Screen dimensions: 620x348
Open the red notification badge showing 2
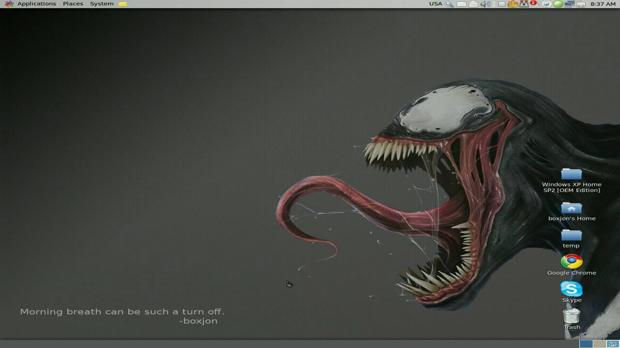[533, 3]
